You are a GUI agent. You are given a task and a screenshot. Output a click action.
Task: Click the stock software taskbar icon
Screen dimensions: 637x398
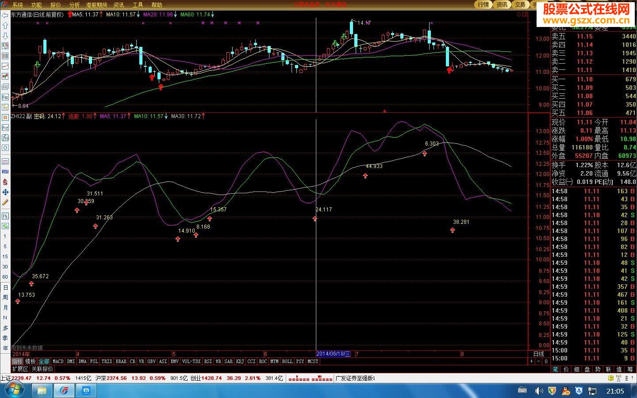tap(64, 390)
